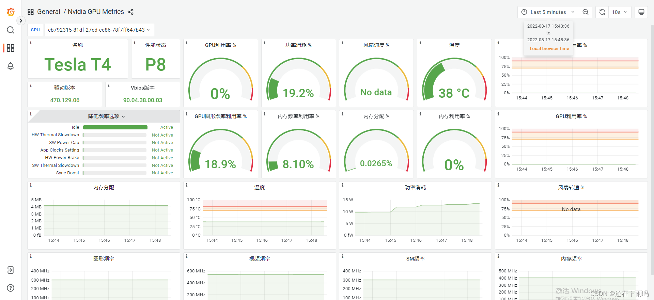Open the 10s refresh interval dropdown
The height and width of the screenshot is (300, 654).
click(x=620, y=12)
